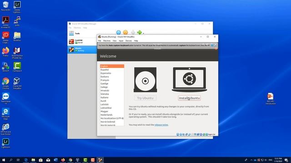291x163 pixels.
Task: Select Nederlands in the language list
Action: coord(112,115)
